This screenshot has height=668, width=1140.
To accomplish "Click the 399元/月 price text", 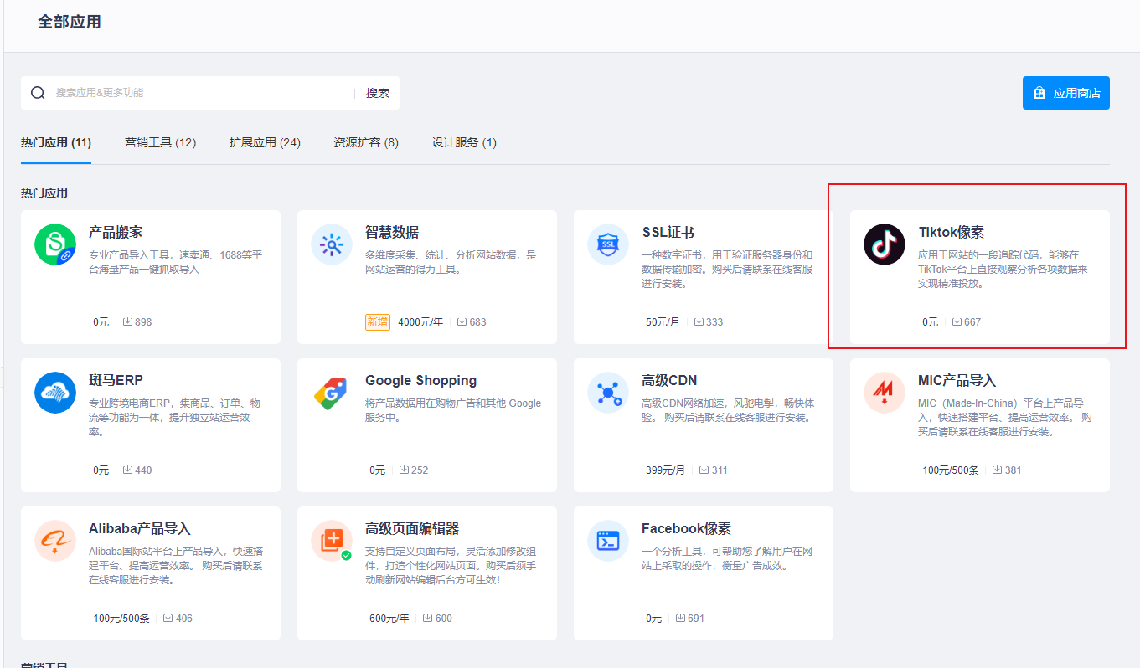I will (665, 470).
